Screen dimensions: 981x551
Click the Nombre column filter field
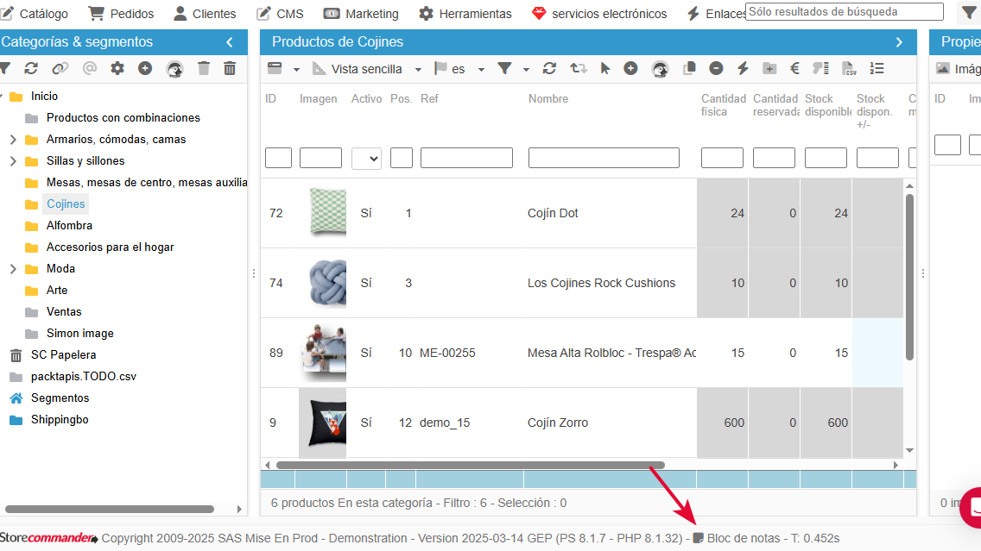[x=604, y=158]
